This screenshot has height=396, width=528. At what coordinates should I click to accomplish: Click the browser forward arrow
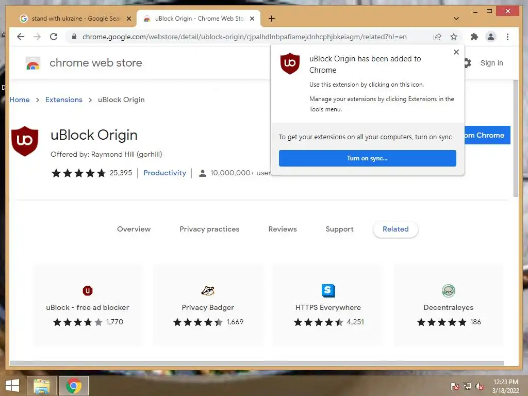coord(37,37)
